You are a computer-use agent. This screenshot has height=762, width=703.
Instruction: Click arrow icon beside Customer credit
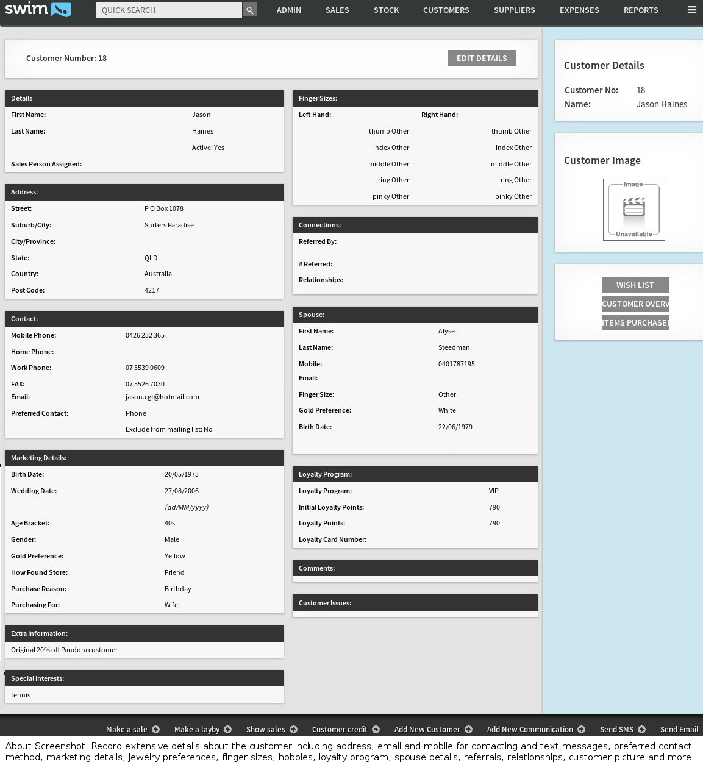coord(376,730)
